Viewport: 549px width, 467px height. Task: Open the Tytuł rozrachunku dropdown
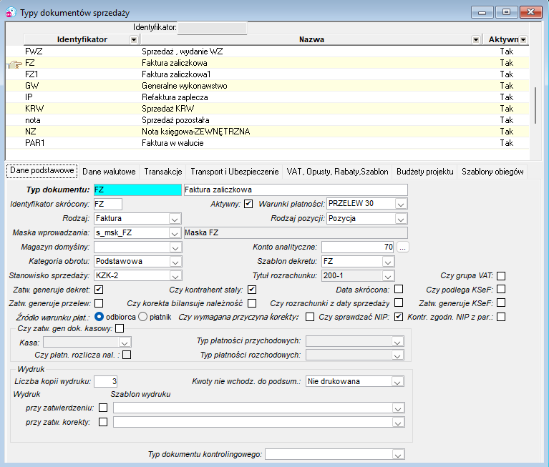[387, 276]
